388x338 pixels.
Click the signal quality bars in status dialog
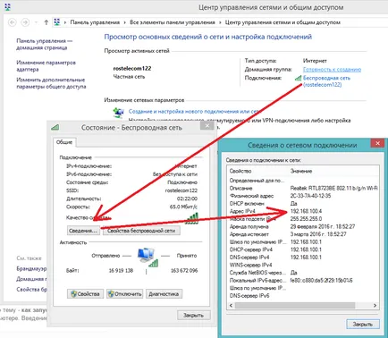(x=191, y=218)
